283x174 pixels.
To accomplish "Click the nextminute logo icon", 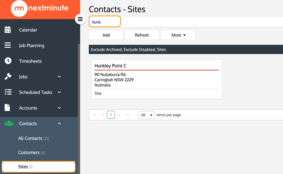I will (x=19, y=9).
